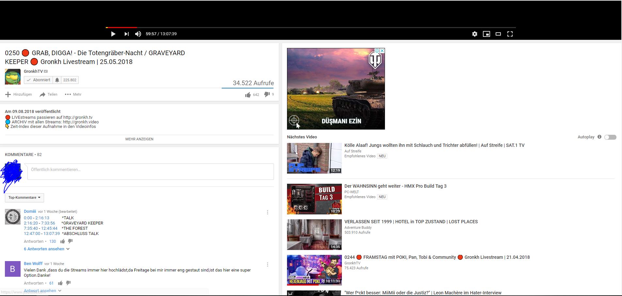Show Autoplay info icon
The image size is (622, 296).
pyautogui.click(x=599, y=137)
